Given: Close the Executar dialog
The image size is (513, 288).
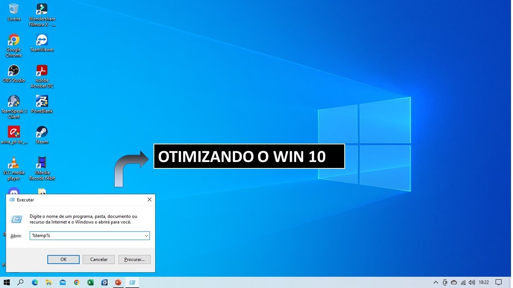Looking at the screenshot, I should coord(149,200).
